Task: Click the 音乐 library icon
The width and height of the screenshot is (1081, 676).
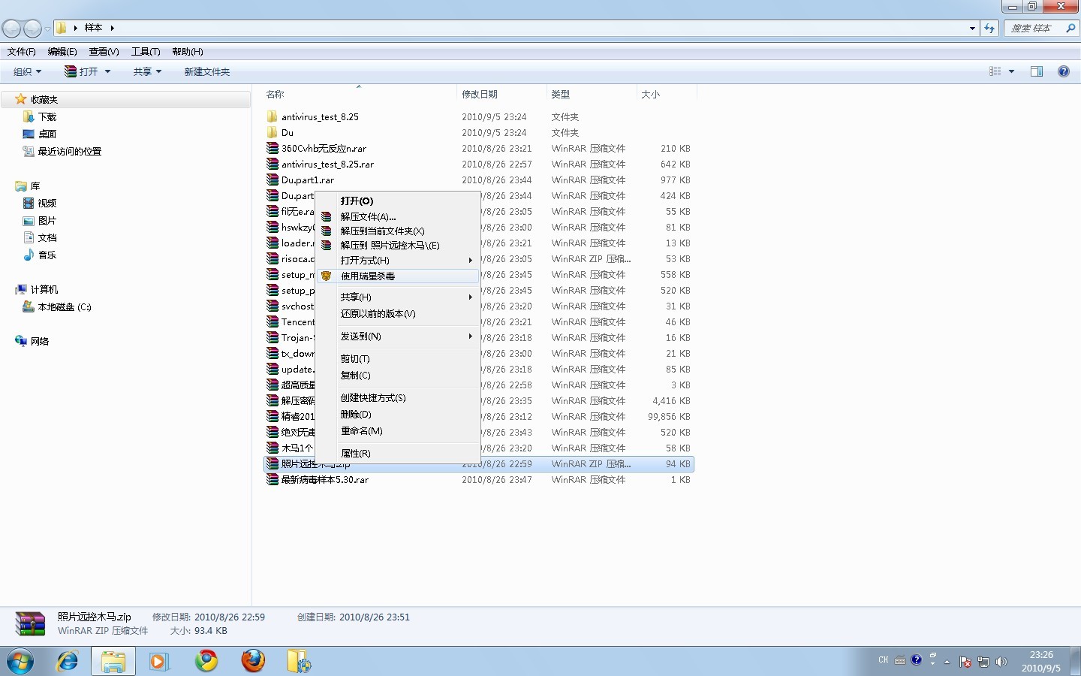Action: point(29,255)
